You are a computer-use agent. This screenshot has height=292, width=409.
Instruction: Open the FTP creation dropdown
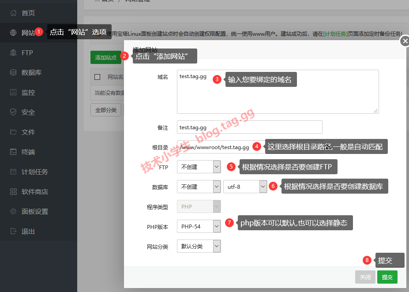[x=199, y=167]
